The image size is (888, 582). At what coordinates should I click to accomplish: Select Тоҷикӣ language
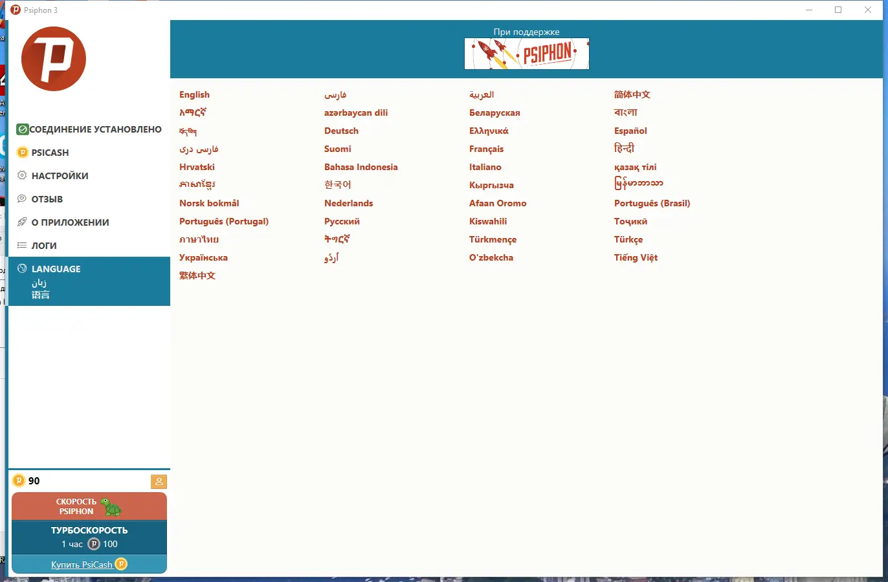(x=630, y=221)
